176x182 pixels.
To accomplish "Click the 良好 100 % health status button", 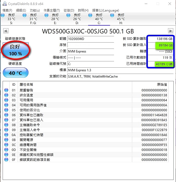I will 16,50.
